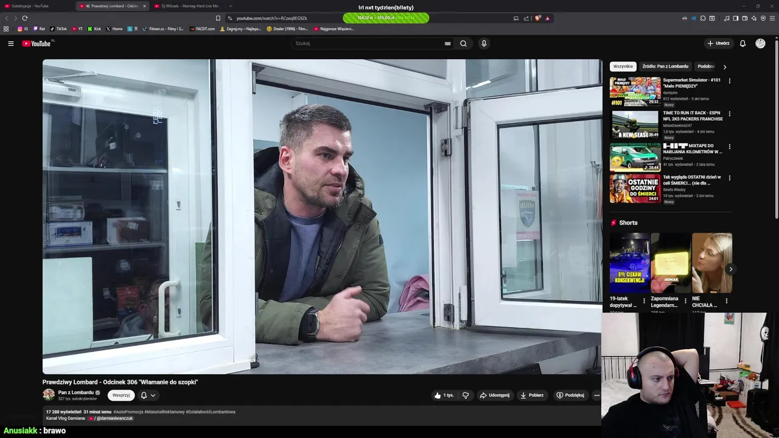Open the Kick bookmark
This screenshot has height=438, width=779.
[94, 29]
